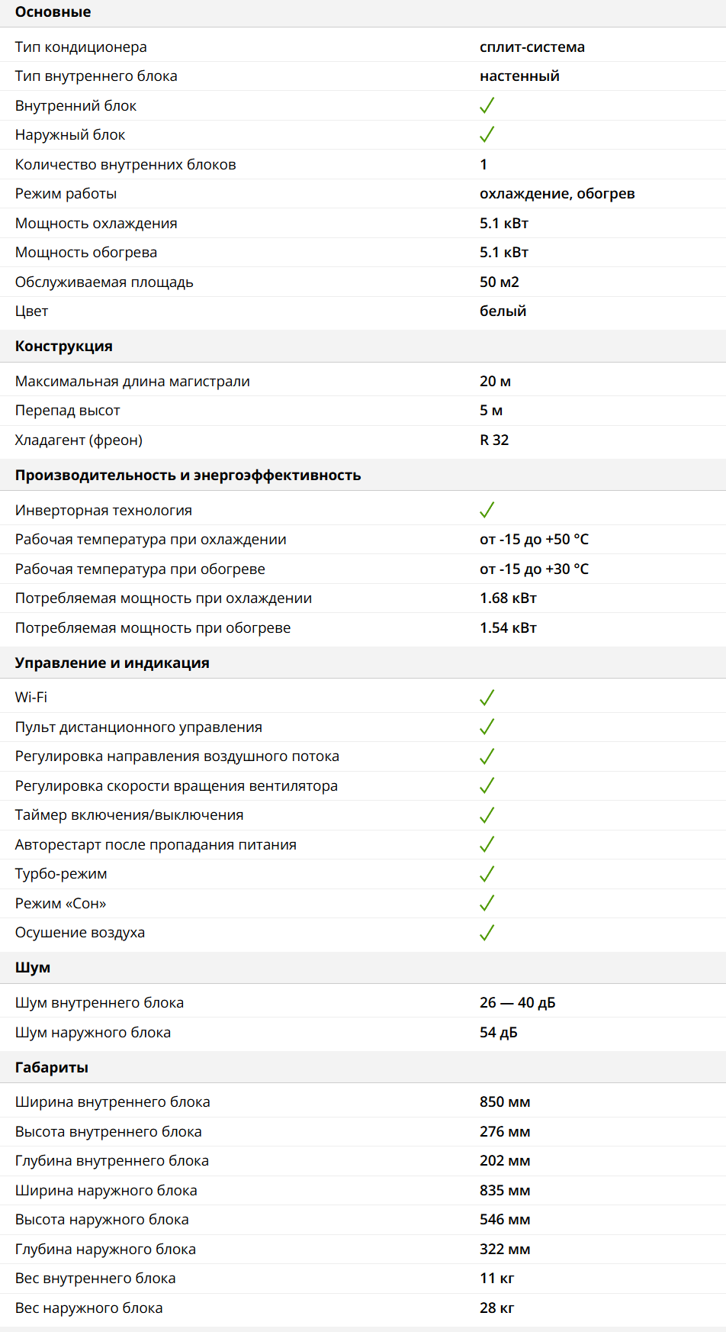Click the Конструкция section header

(x=63, y=347)
